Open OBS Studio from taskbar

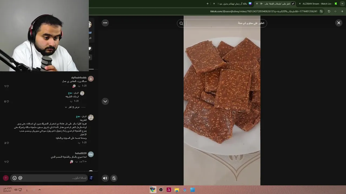click(161, 190)
